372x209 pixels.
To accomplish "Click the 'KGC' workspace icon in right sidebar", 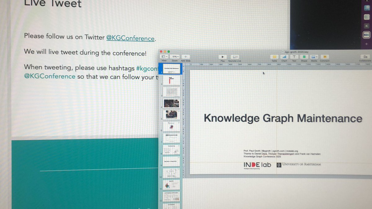I will (x=366, y=35).
